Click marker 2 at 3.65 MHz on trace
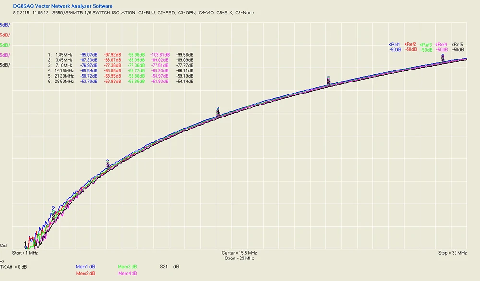This screenshot has height=281, width=480. point(54,212)
